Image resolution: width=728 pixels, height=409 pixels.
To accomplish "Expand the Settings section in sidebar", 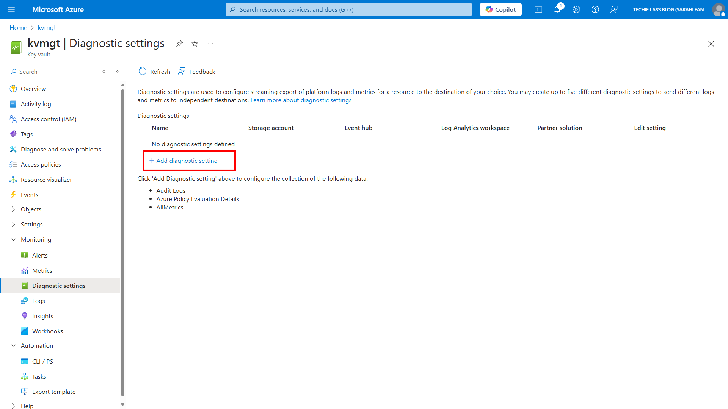I will coord(31,224).
